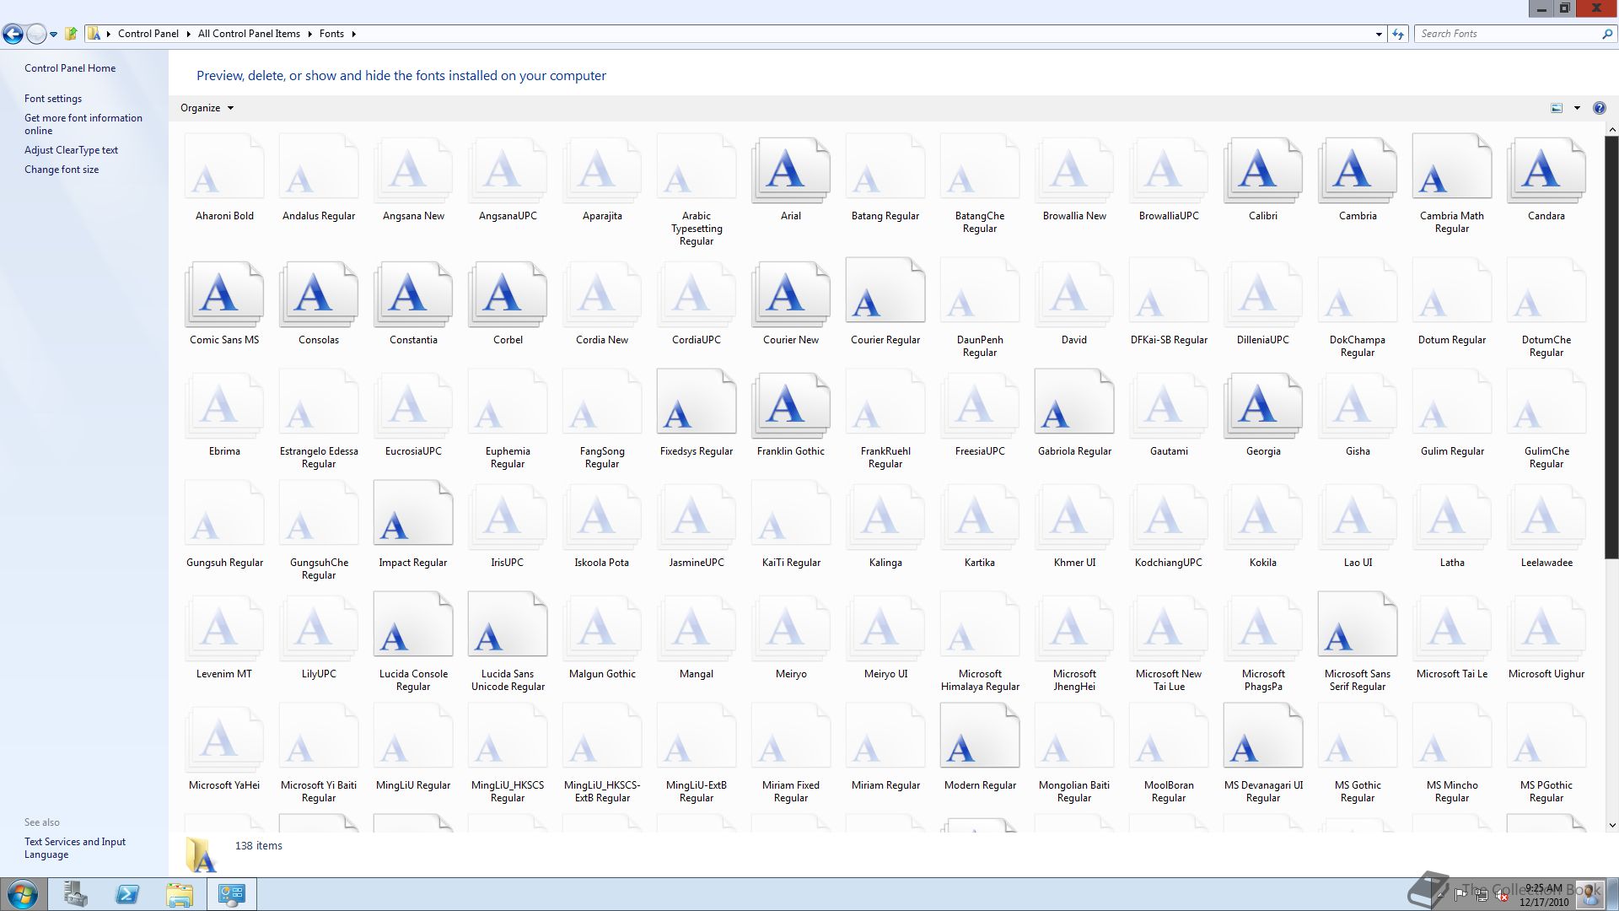The image size is (1619, 911).
Task: Expand the arrow after Control Panel breadcrumb
Action: click(188, 34)
